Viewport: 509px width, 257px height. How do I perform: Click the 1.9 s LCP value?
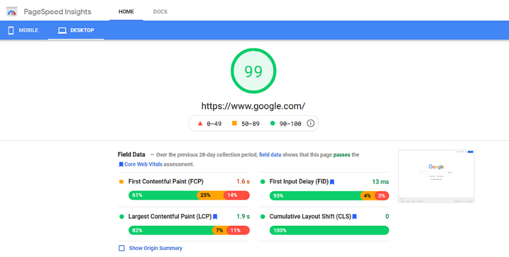(243, 216)
